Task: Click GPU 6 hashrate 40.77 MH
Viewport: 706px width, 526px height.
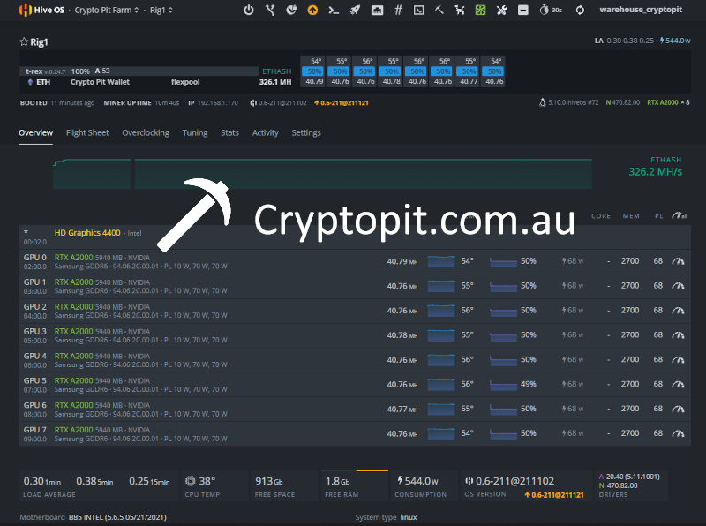Action: pyautogui.click(x=402, y=409)
